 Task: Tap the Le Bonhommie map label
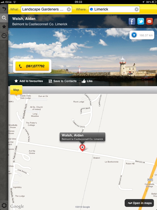[112, 162]
